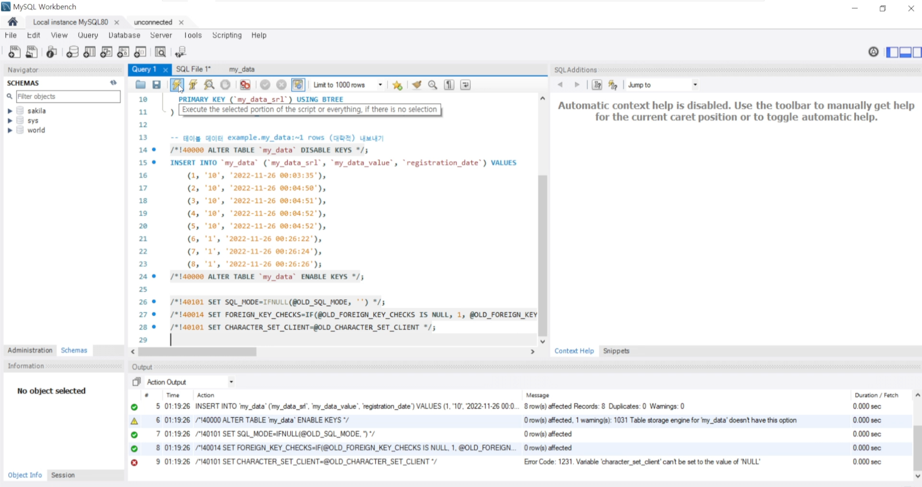Create a new SQL tab for queries
The width and height of the screenshot is (922, 487).
pyautogui.click(x=14, y=52)
